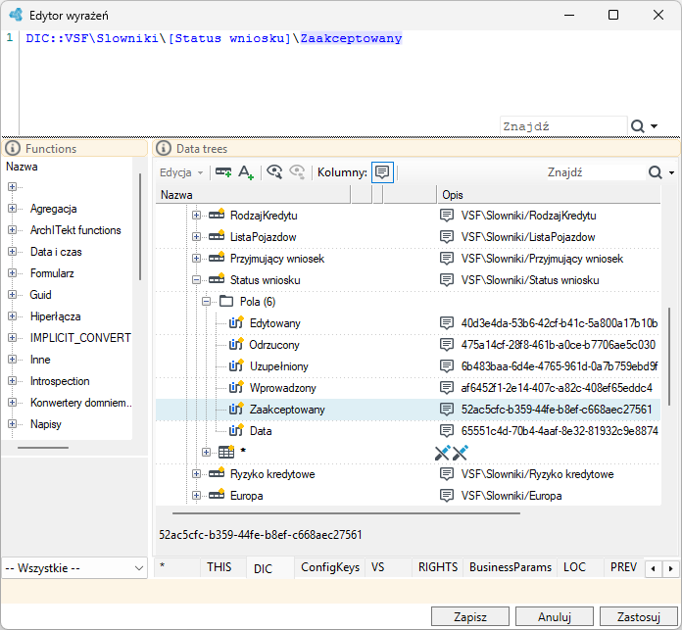Image resolution: width=682 pixels, height=630 pixels.
Task: Click the add text 'A+' toolbar icon
Action: pos(246,172)
